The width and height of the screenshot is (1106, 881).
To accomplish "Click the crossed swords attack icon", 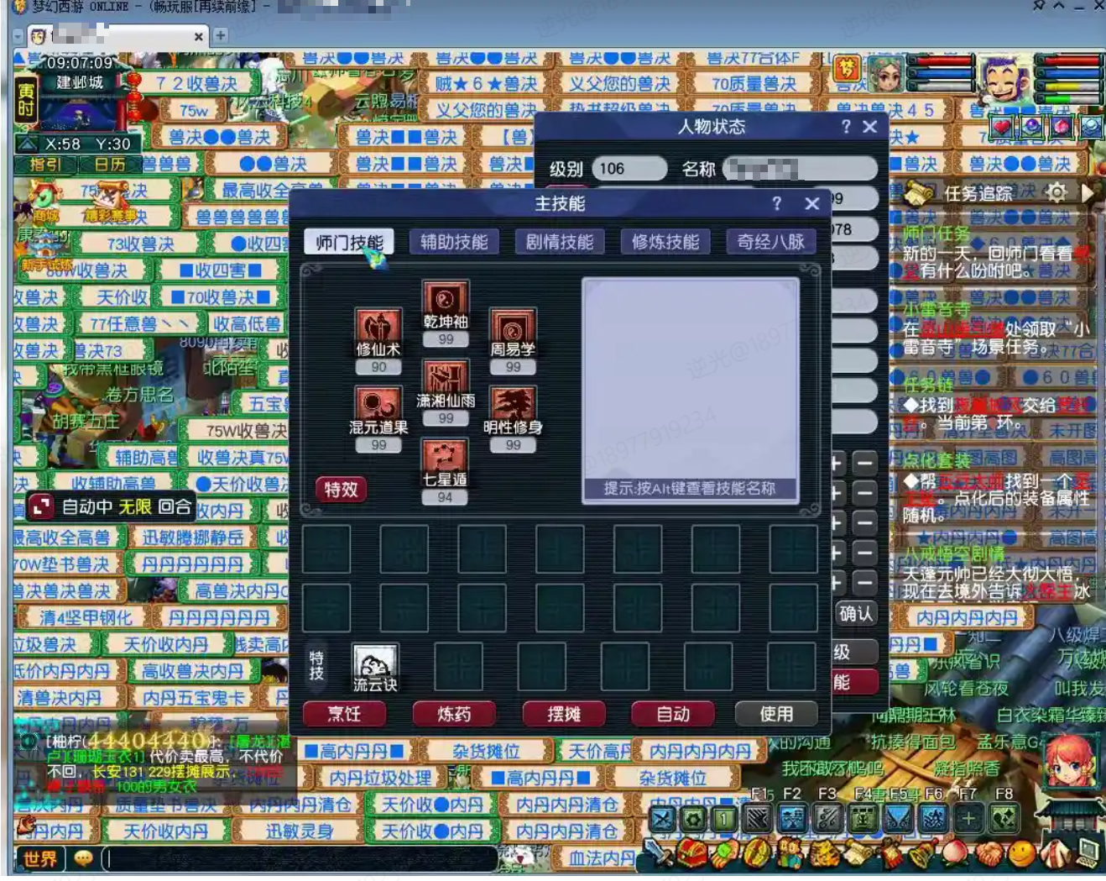I will (662, 818).
